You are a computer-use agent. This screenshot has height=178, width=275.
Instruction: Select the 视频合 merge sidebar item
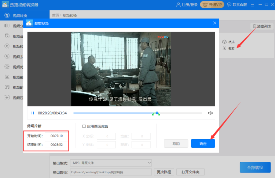click(x=12, y=36)
